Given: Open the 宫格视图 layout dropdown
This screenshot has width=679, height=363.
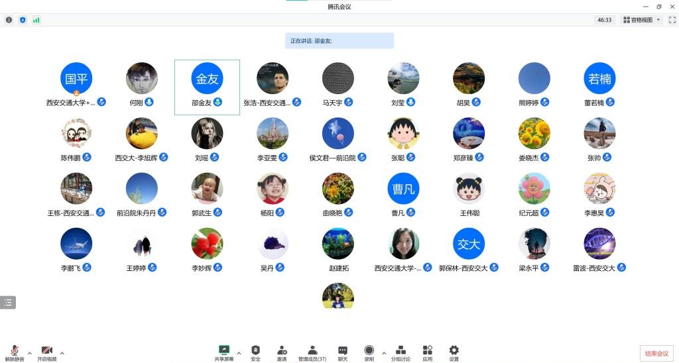Looking at the screenshot, I should coord(641,20).
